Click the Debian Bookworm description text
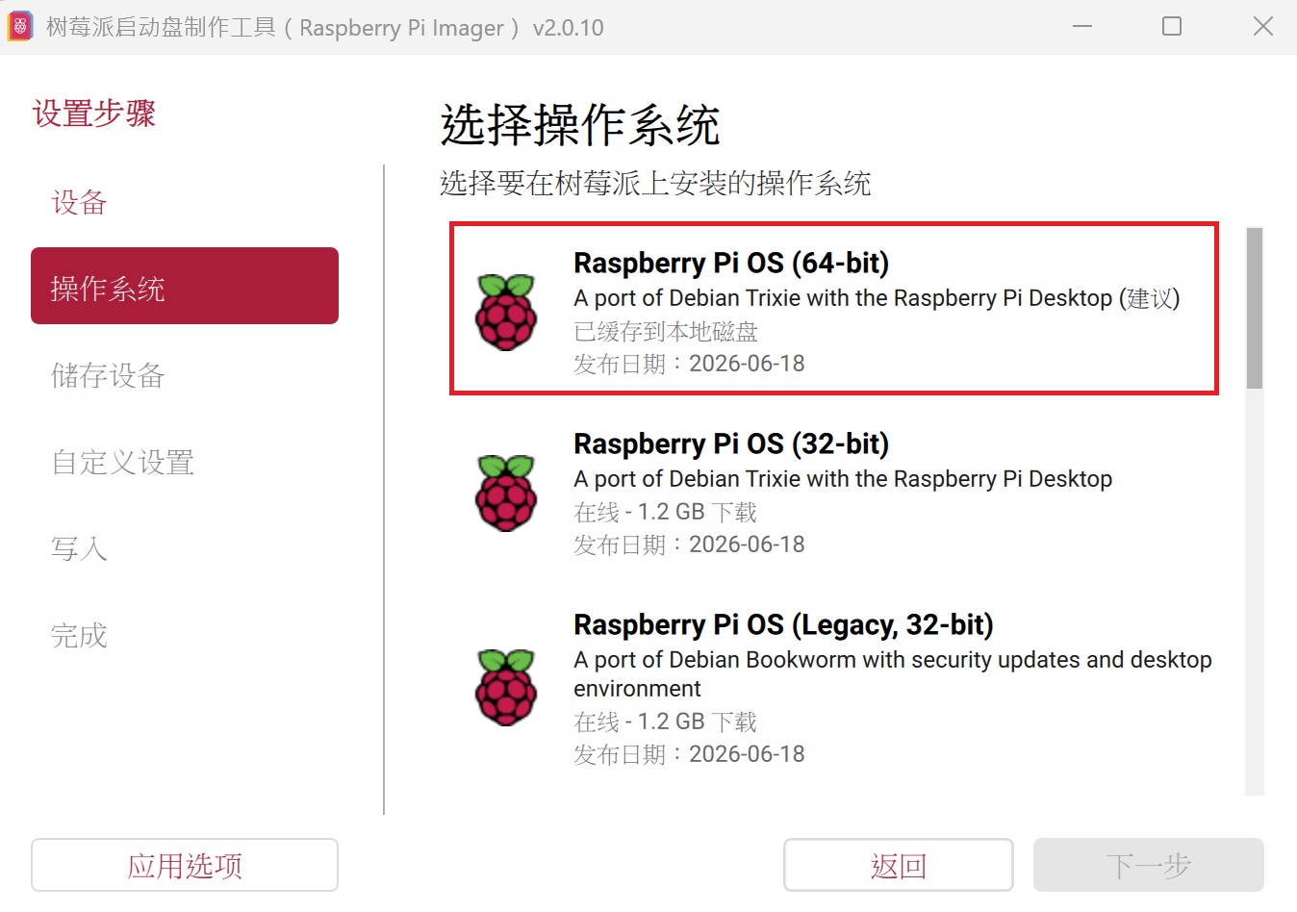The height and width of the screenshot is (912, 1297). tap(893, 674)
